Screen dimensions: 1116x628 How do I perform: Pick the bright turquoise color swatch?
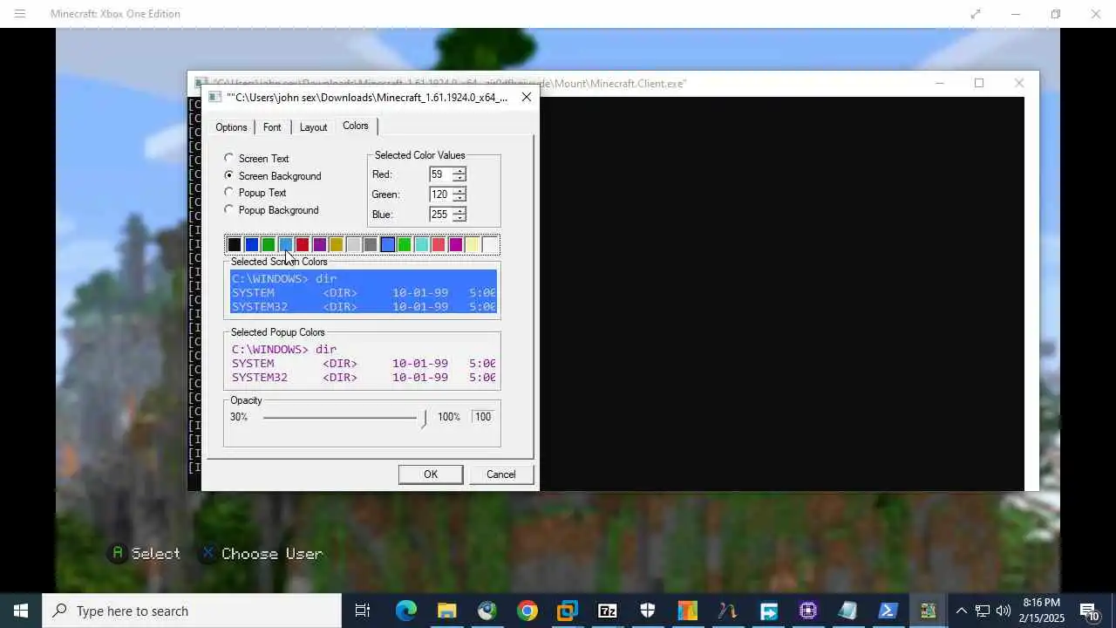[x=422, y=245]
